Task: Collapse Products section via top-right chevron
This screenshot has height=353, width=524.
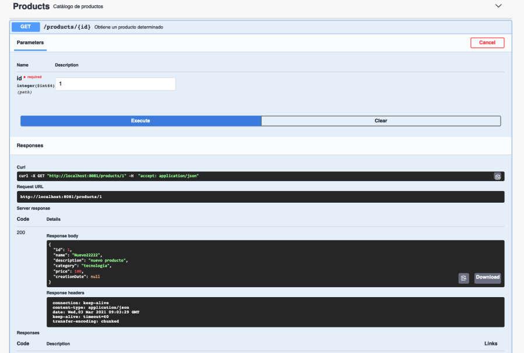Action: (x=498, y=6)
